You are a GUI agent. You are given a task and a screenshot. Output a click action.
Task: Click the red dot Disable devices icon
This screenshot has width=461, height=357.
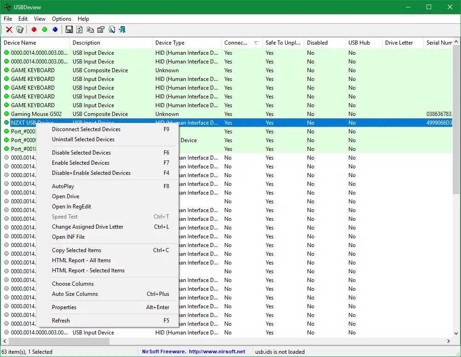[x=34, y=30]
